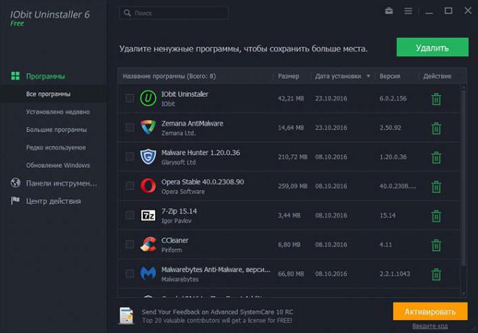Click the trash icon for CCleaner
Viewport: 478px width, 333px height.
(x=436, y=245)
